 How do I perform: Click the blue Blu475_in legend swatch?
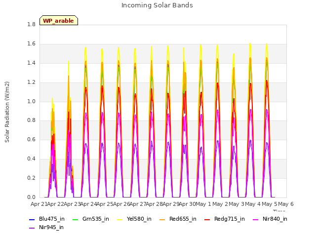point(32,219)
